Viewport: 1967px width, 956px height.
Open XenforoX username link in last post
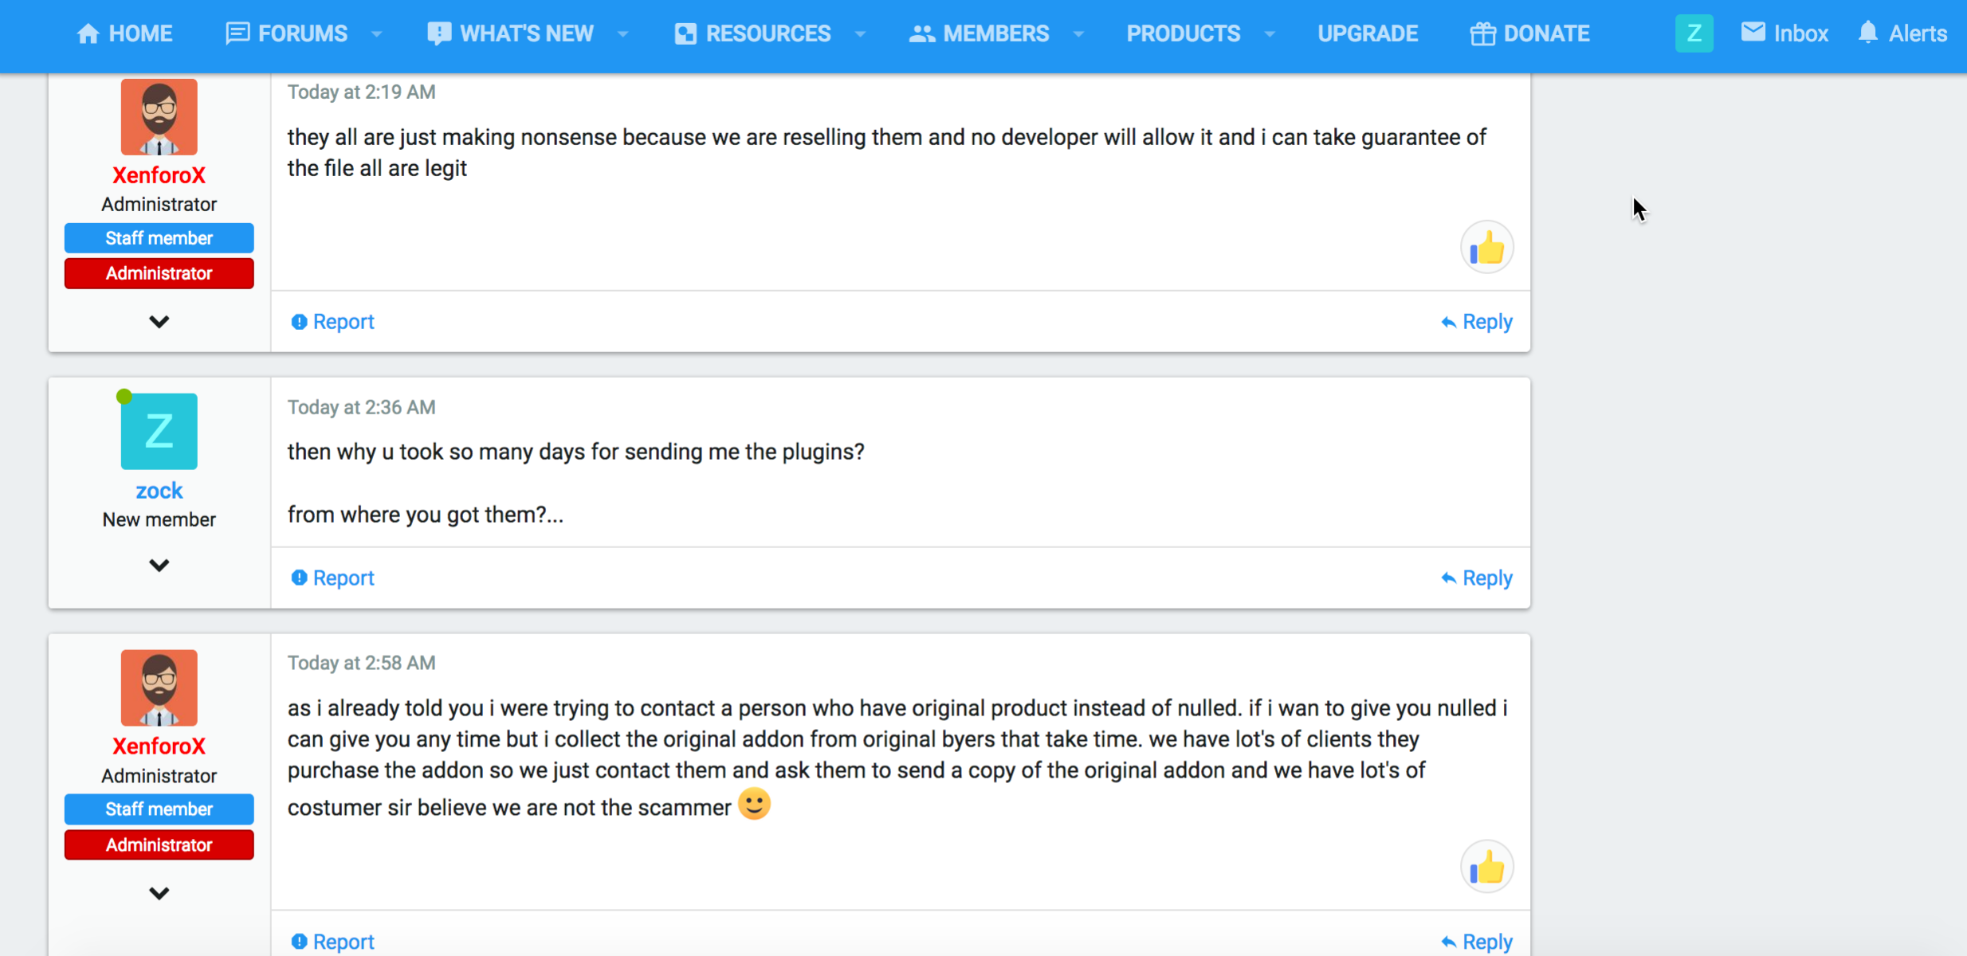[159, 746]
